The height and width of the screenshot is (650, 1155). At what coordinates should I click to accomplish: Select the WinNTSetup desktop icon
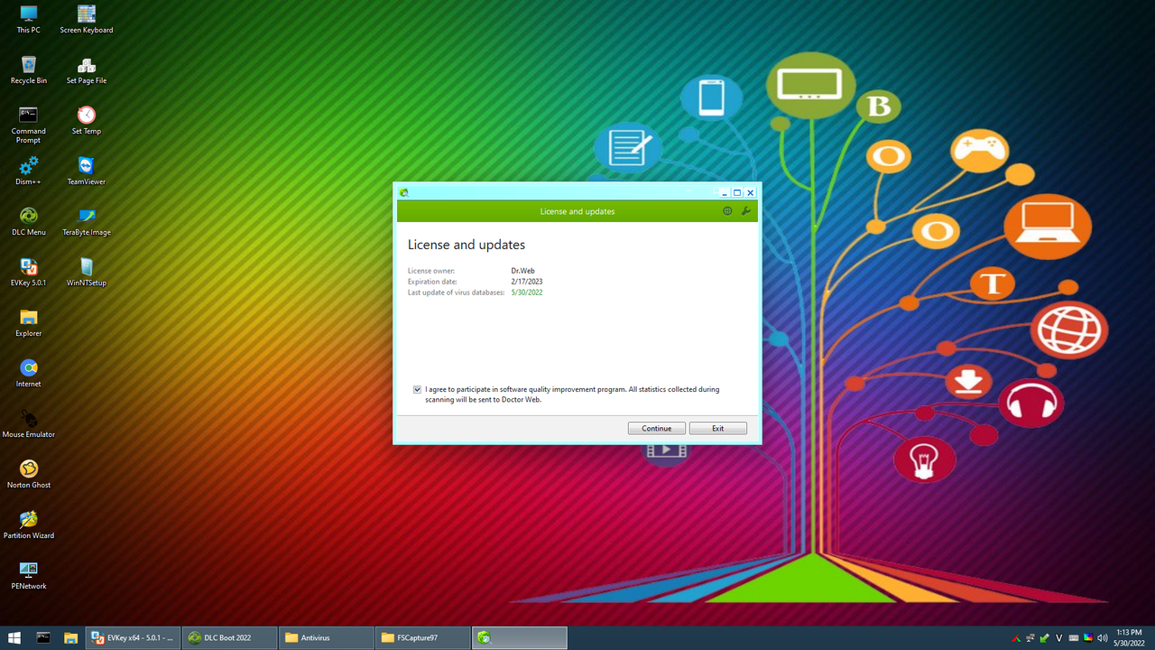pos(87,272)
